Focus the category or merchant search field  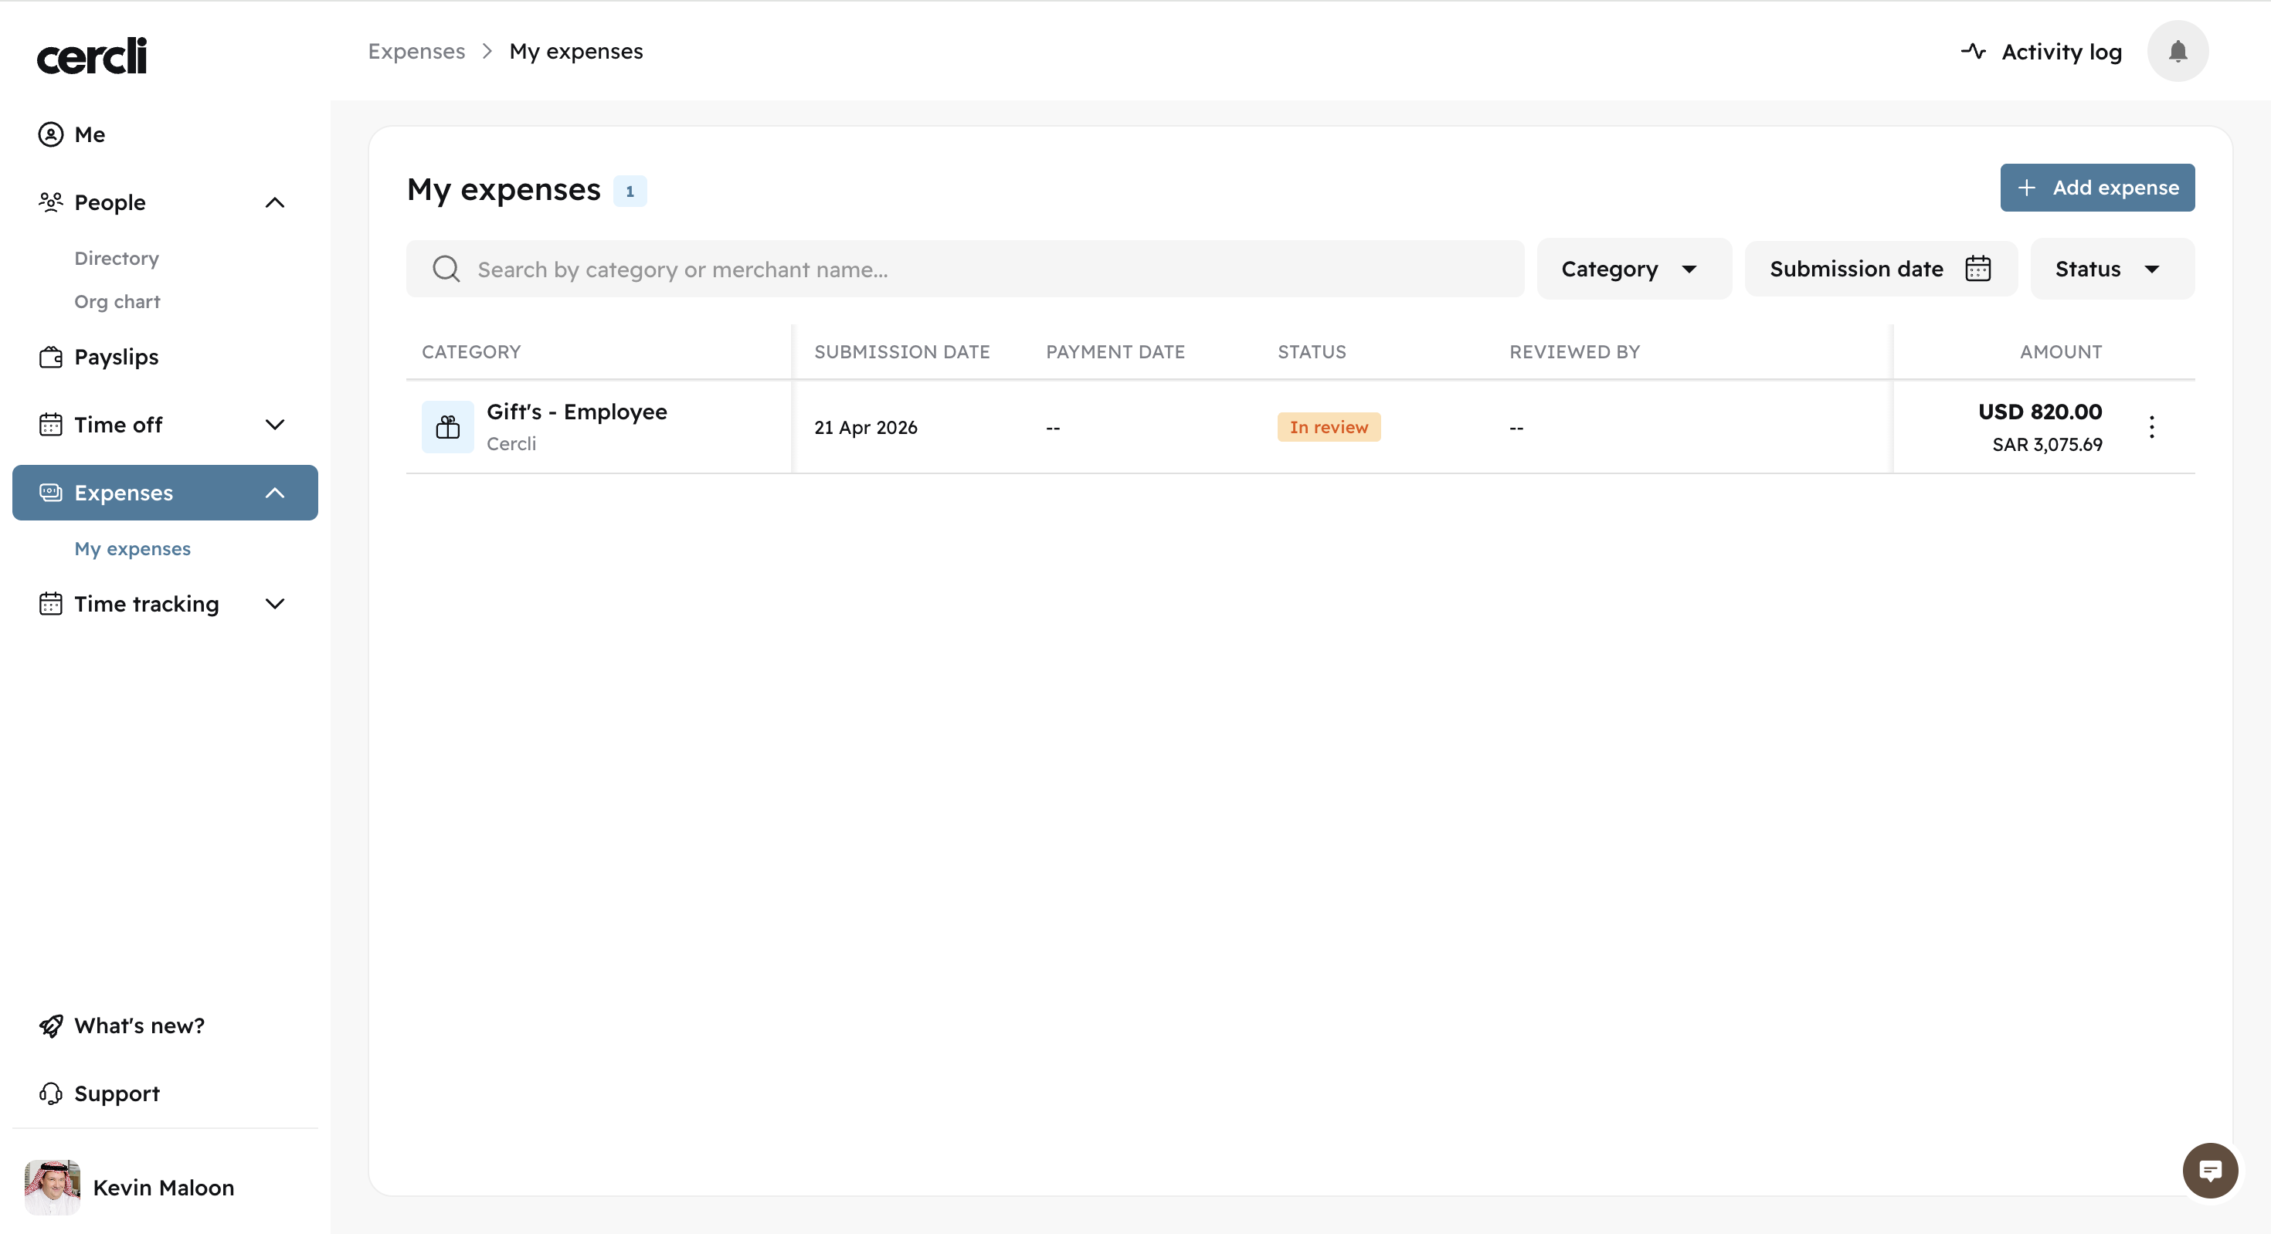pyautogui.click(x=987, y=269)
